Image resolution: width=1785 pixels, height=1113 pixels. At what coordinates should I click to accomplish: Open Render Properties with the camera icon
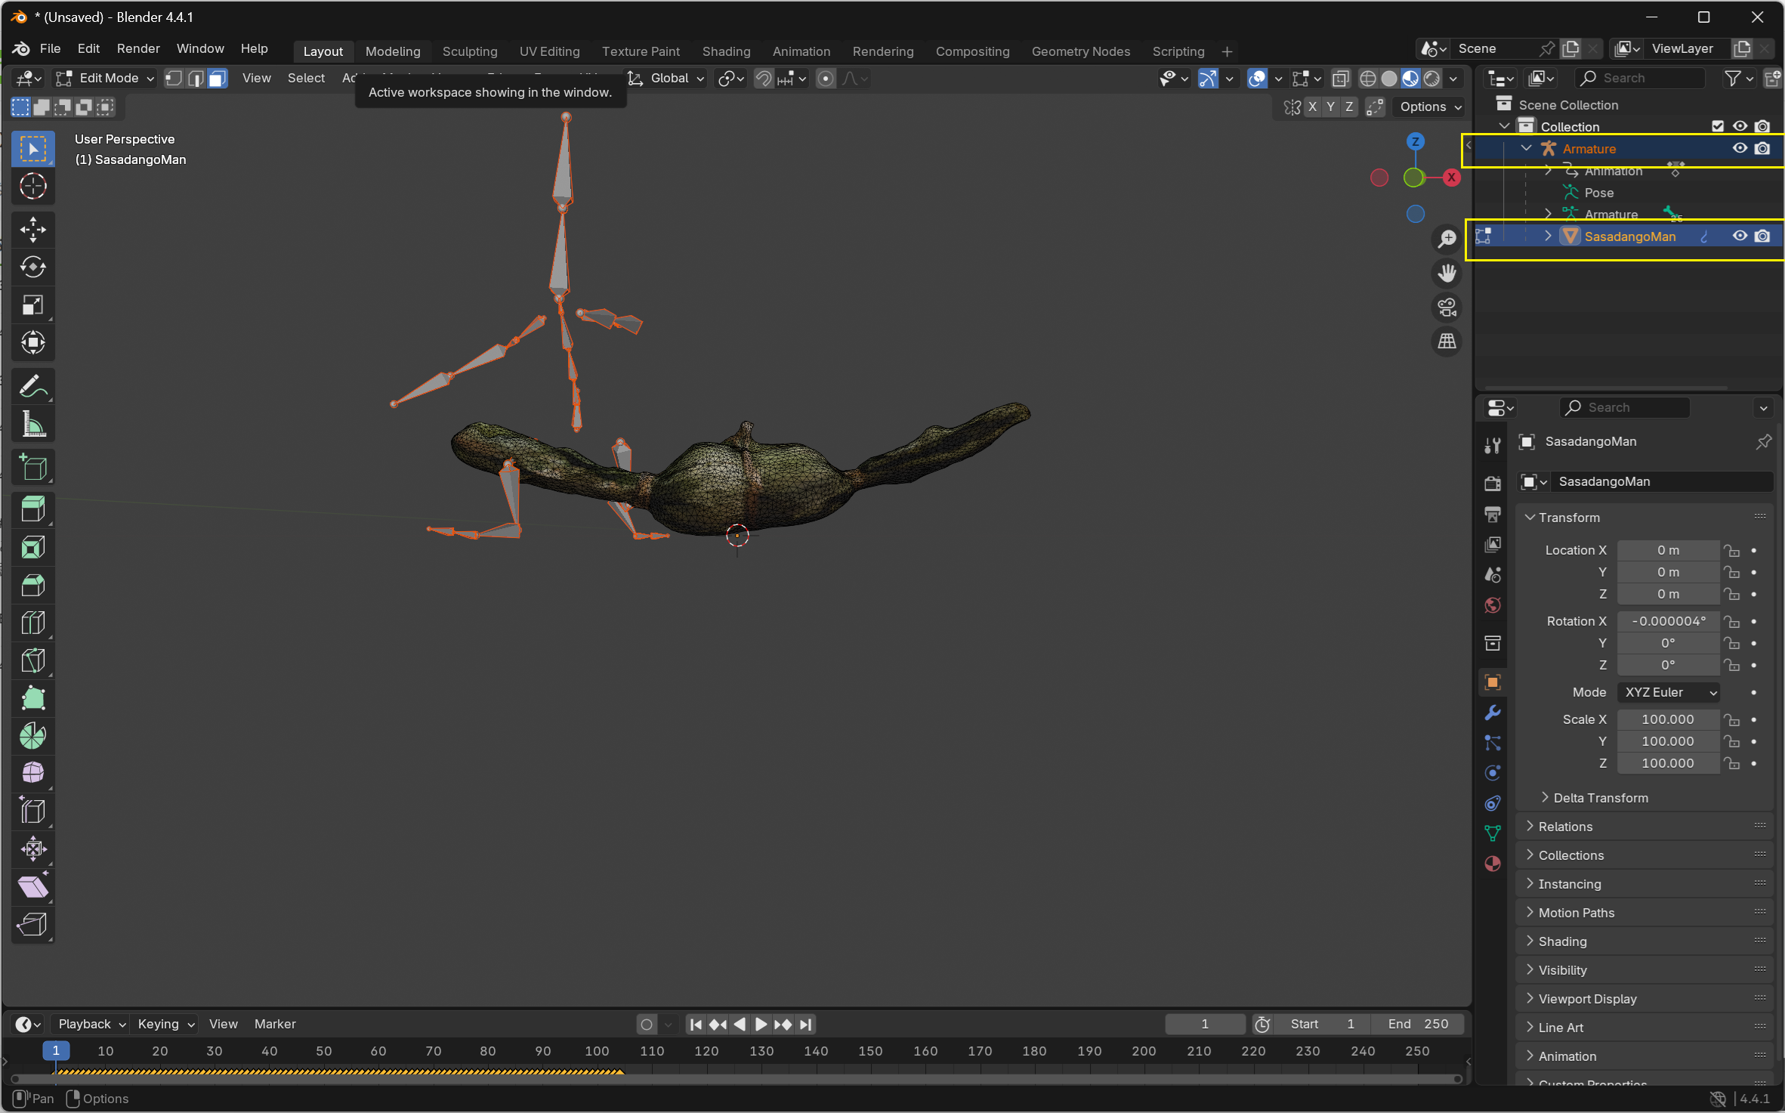(x=1492, y=484)
